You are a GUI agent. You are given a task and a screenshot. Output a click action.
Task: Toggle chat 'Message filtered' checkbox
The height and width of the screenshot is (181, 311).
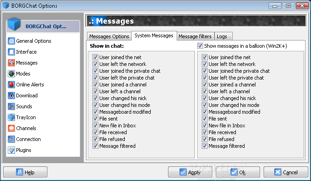coord(95,146)
